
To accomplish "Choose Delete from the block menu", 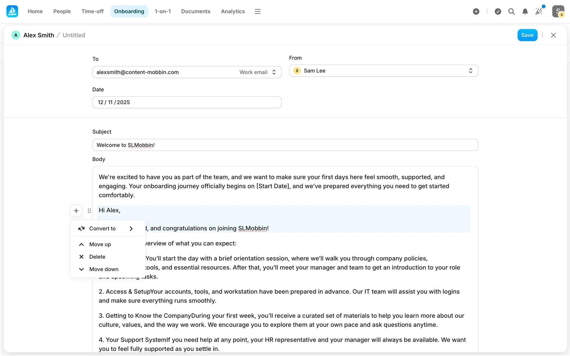I will pyautogui.click(x=97, y=257).
